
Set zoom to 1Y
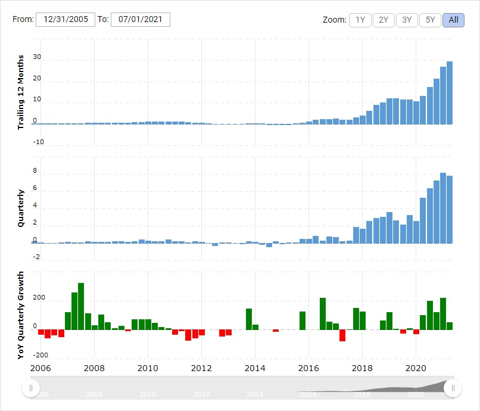tap(360, 20)
